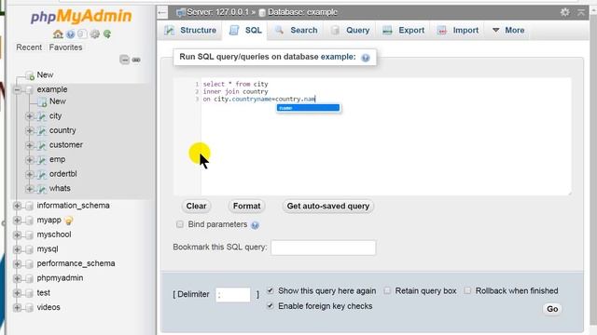Select the name autocomplete suggestion

[x=308, y=108]
